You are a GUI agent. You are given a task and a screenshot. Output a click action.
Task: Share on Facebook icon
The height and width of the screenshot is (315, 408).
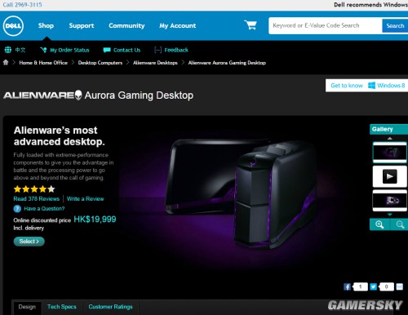(347, 286)
